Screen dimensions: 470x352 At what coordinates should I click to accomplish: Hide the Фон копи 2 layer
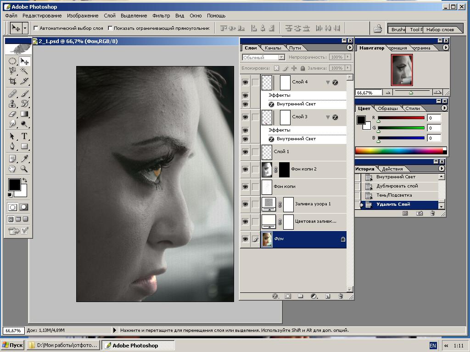tap(245, 169)
